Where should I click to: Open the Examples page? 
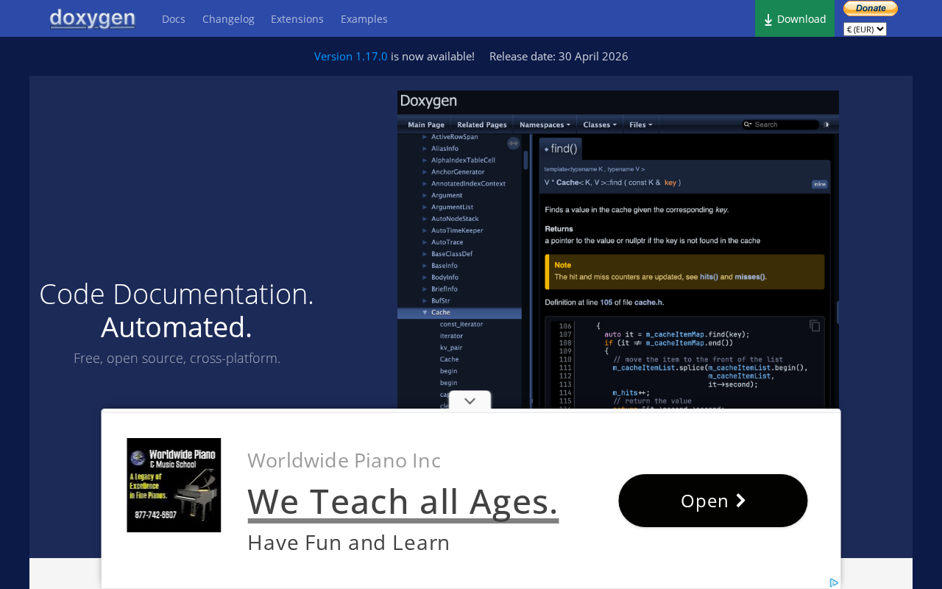[364, 19]
